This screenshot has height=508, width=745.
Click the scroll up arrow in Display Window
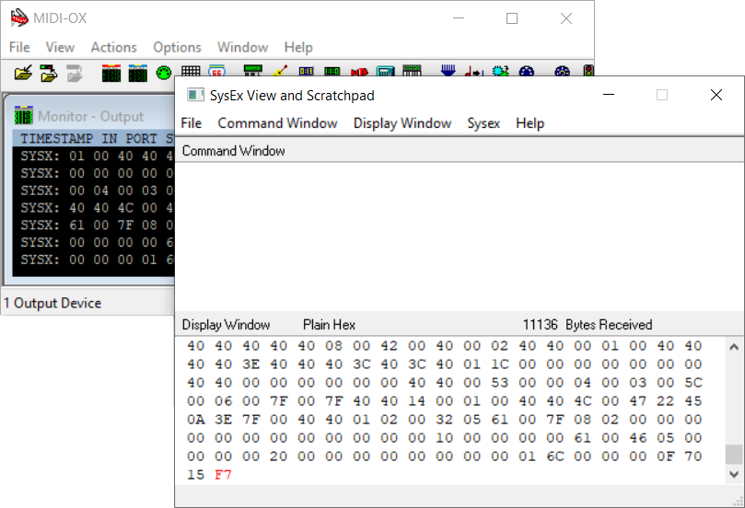[x=734, y=347]
